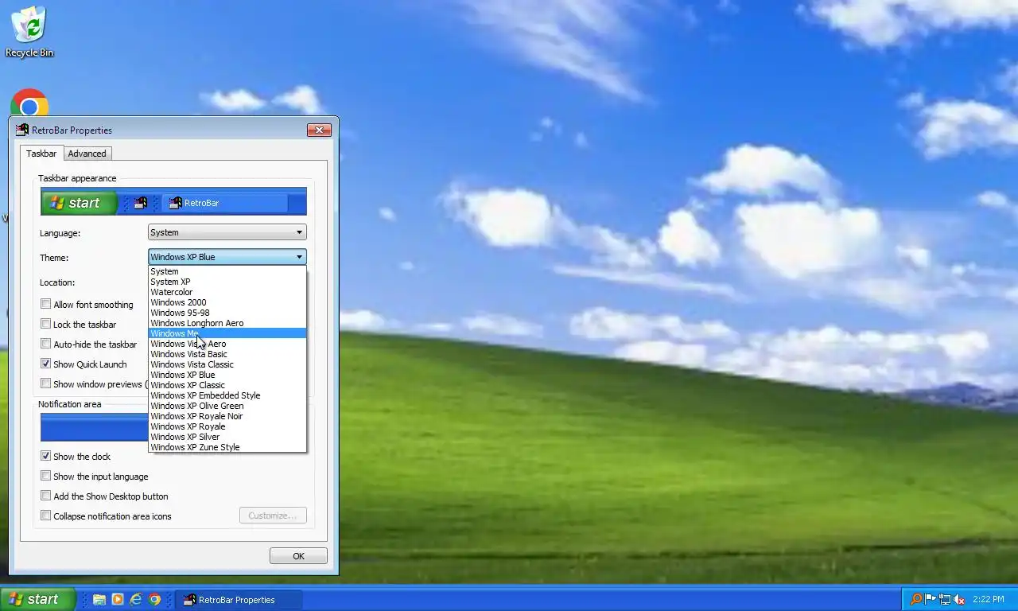Enable Auto-hide the taskbar
This screenshot has height=611, width=1018.
coord(46,344)
